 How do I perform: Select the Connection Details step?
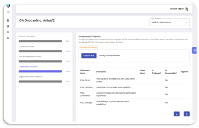(26, 47)
